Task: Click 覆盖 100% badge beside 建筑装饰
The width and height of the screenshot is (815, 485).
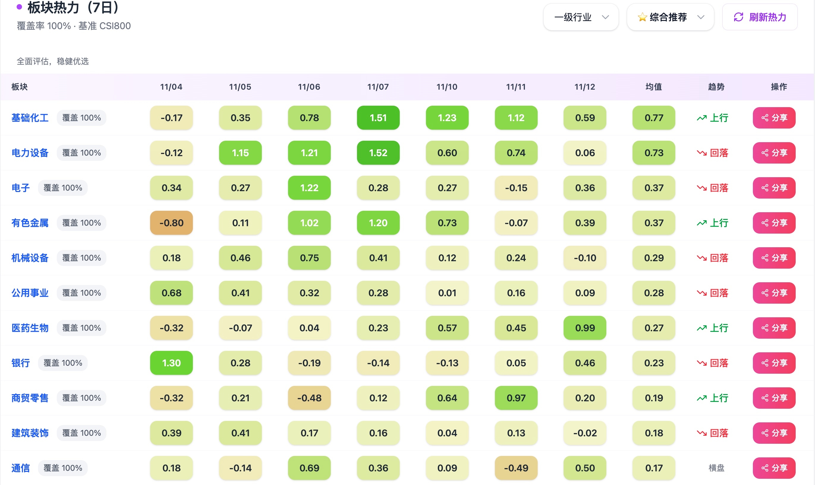Action: click(x=81, y=433)
